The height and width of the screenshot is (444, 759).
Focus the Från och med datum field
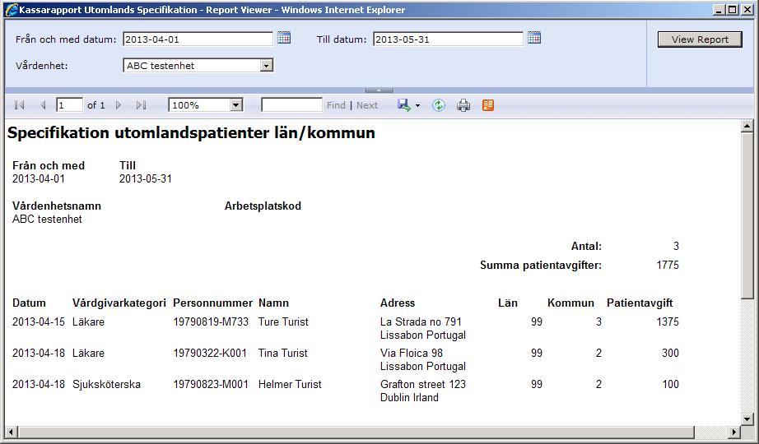point(198,39)
